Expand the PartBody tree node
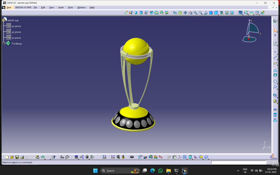Screen dimensions: 280x175 4,43
